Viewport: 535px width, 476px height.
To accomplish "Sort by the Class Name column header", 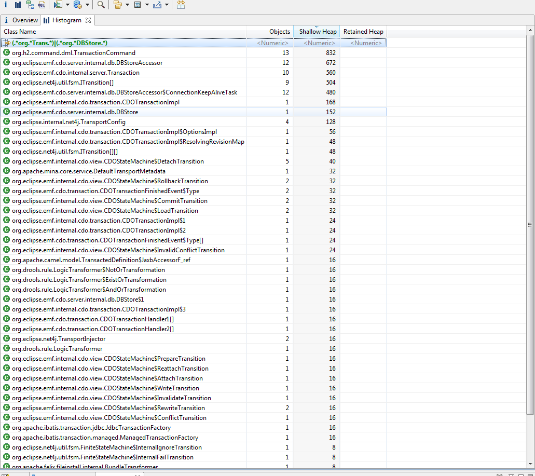I will coord(123,31).
